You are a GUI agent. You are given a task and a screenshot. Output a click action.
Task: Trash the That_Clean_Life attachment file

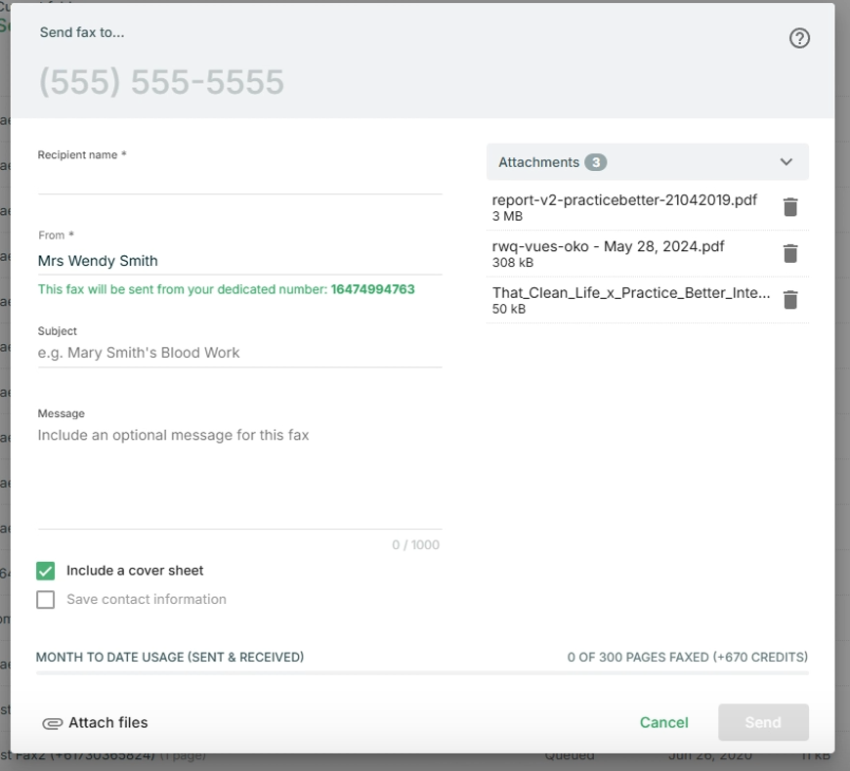790,300
